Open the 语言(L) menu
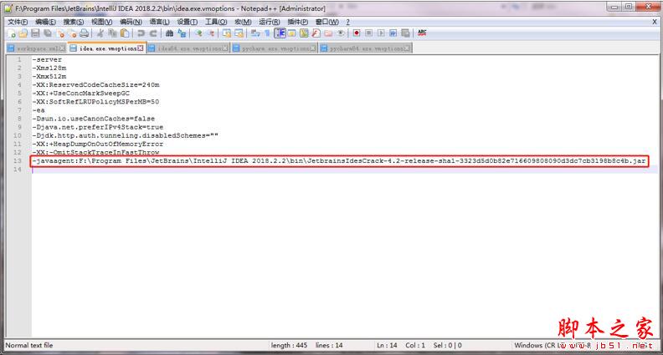Screen dimensions: 663x355 click(x=159, y=22)
